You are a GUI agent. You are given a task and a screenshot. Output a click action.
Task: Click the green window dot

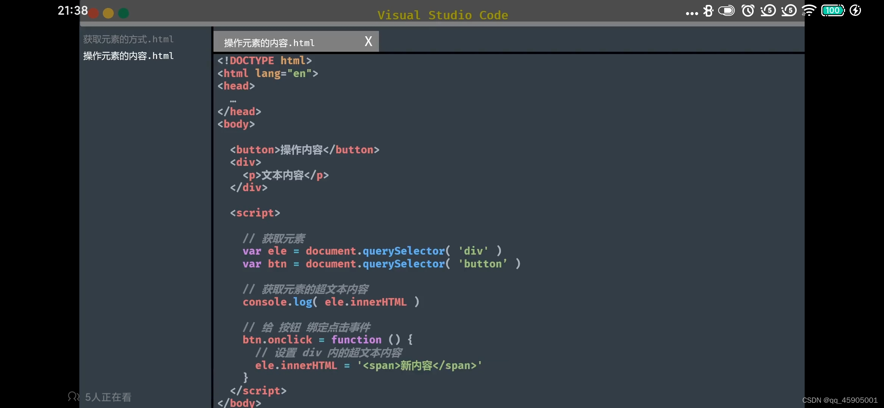(124, 14)
